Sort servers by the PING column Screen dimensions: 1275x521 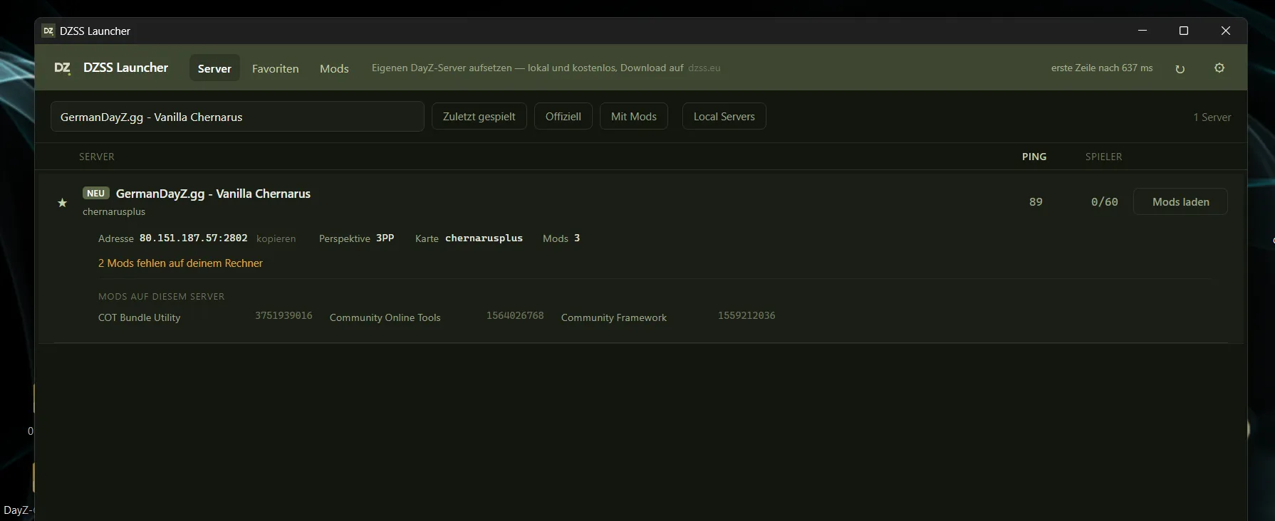1034,157
